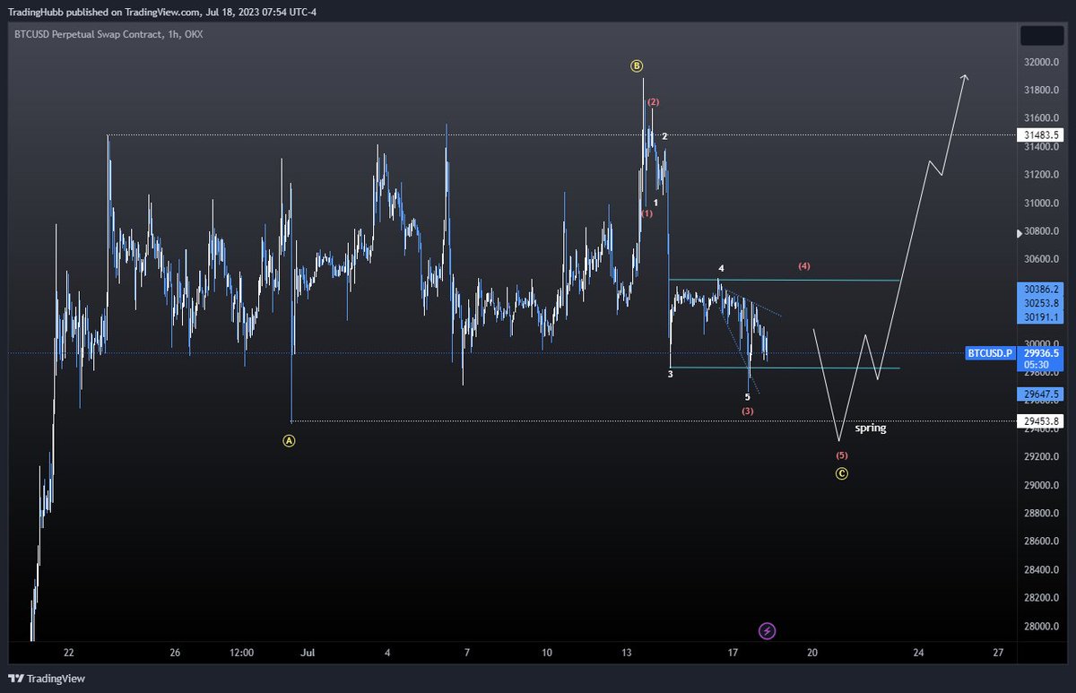The image size is (1076, 693).
Task: Select the red (4) wave label
Action: pyautogui.click(x=804, y=266)
